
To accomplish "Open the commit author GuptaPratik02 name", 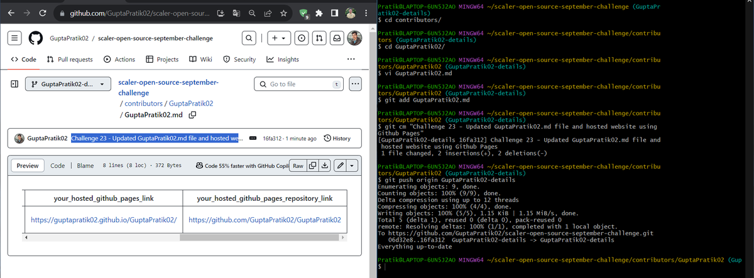I will [48, 138].
